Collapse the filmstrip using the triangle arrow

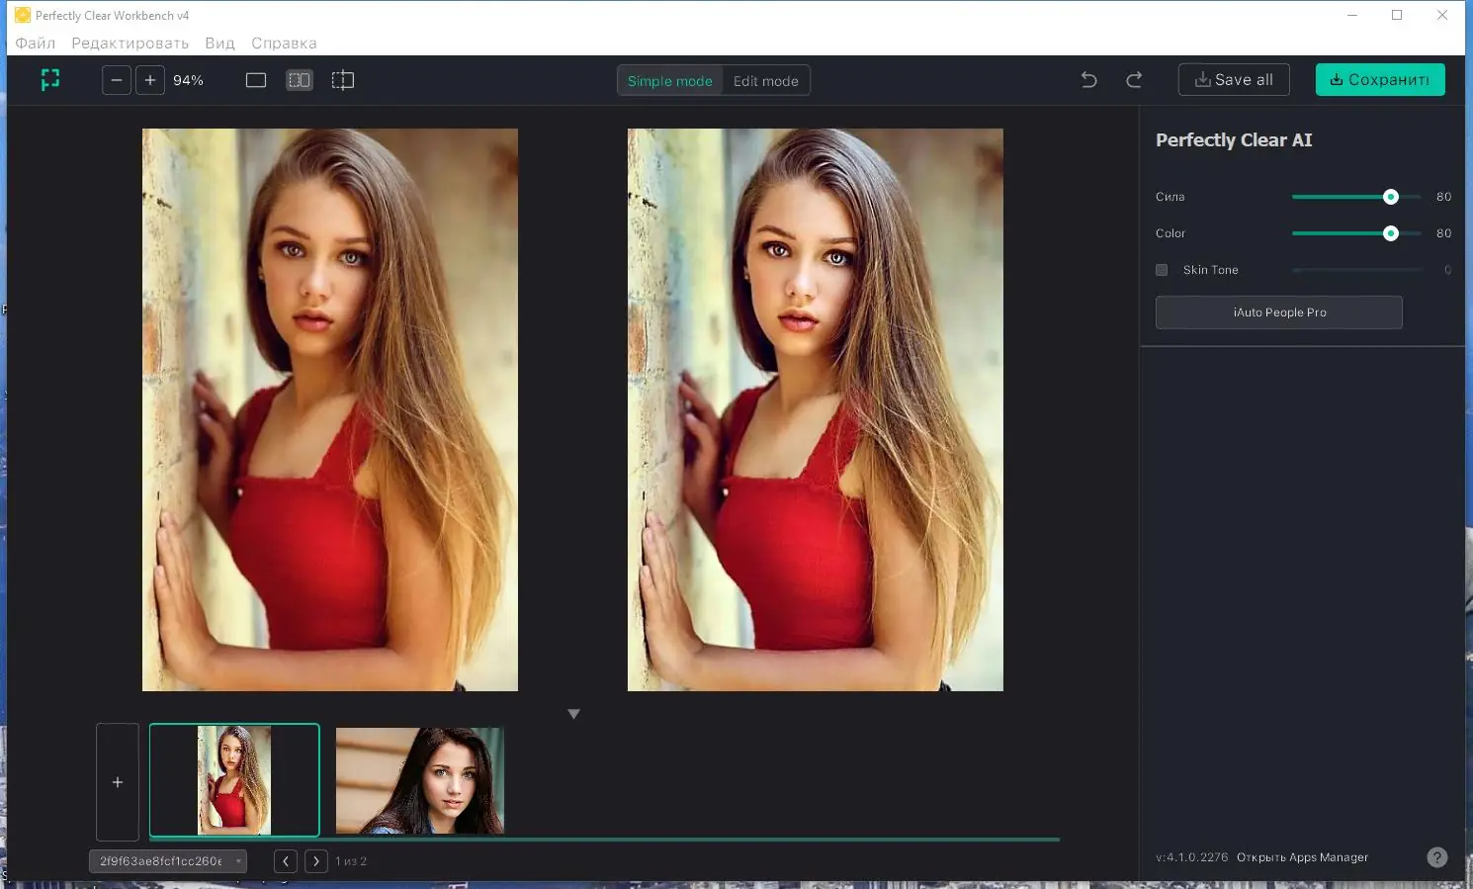coord(573,714)
